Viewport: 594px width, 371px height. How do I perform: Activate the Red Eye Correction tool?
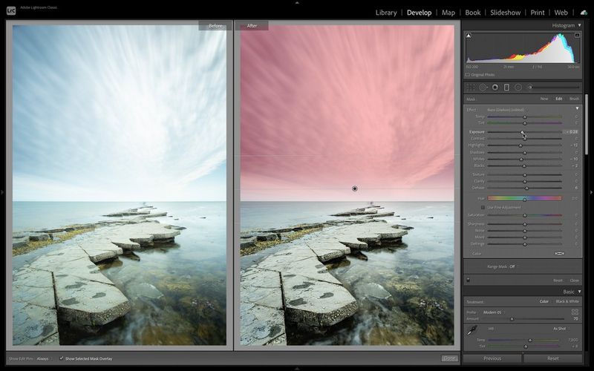[495, 87]
